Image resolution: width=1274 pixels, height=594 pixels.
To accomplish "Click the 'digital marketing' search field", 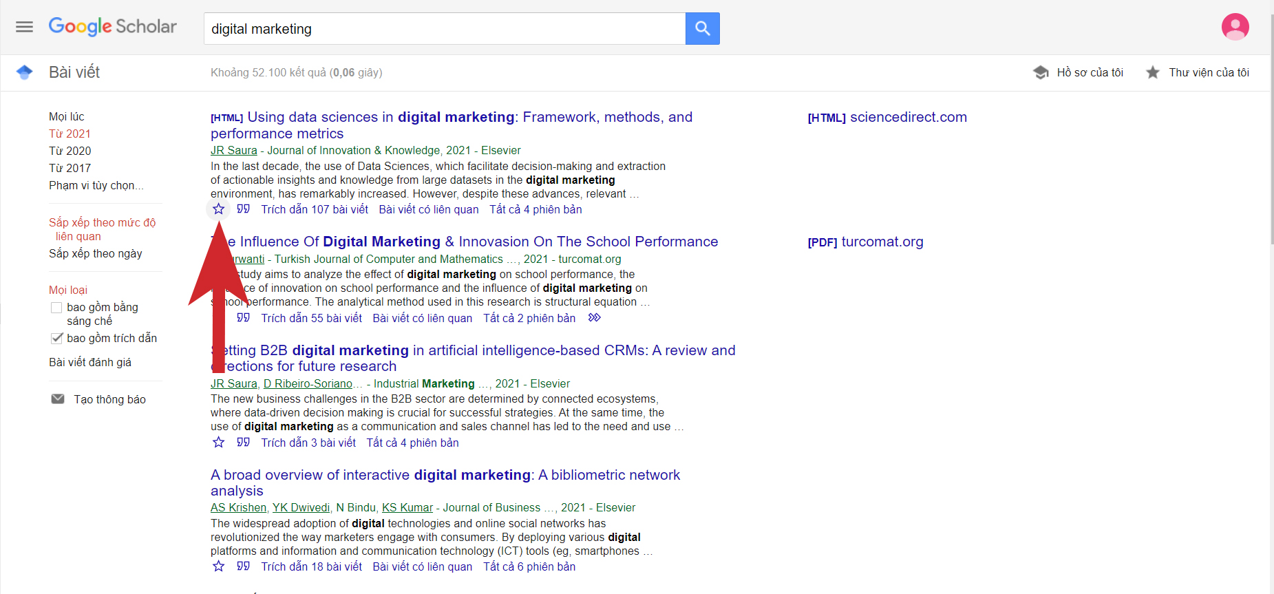I will (444, 29).
